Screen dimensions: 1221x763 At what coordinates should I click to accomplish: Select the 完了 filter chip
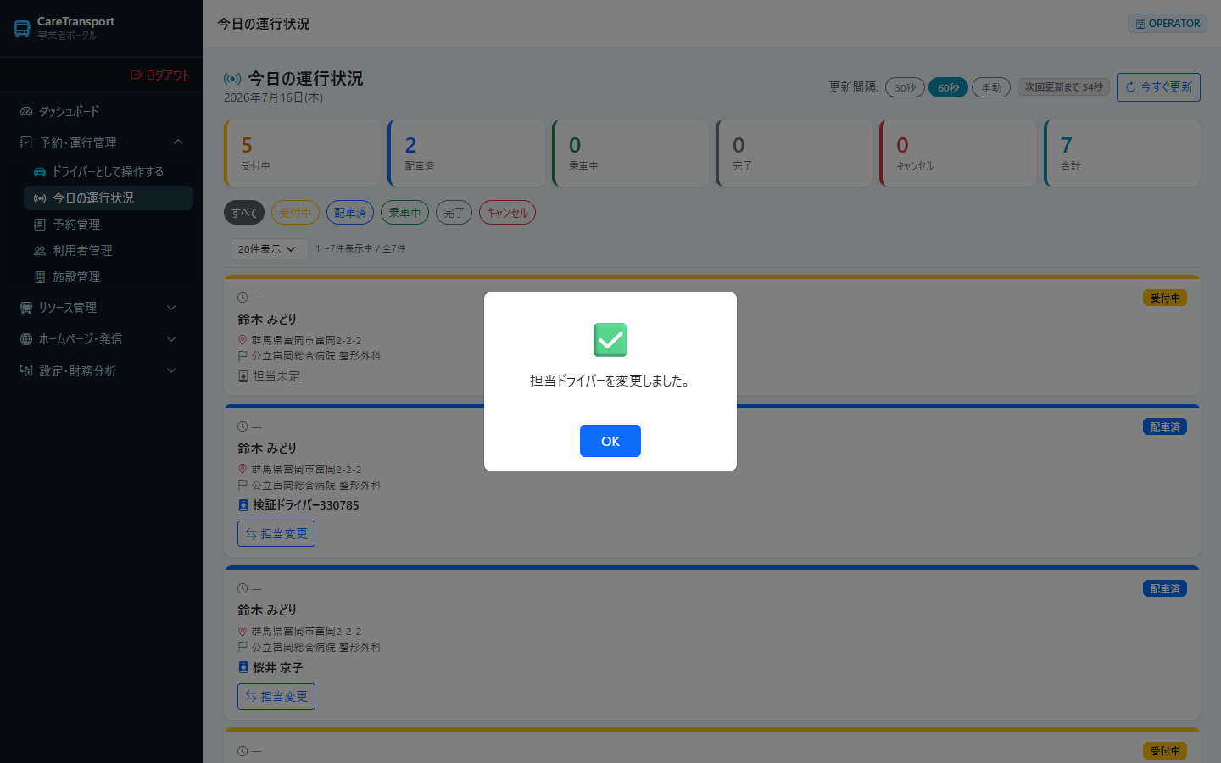point(454,213)
